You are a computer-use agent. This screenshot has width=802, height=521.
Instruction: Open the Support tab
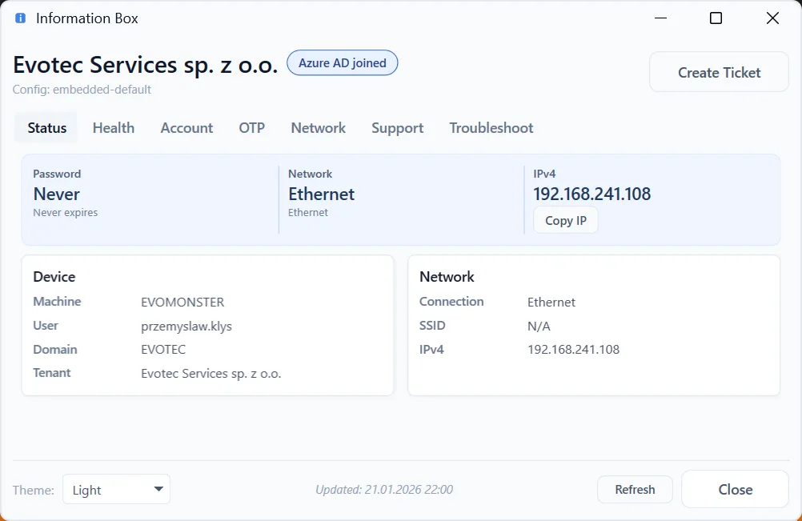coord(398,128)
